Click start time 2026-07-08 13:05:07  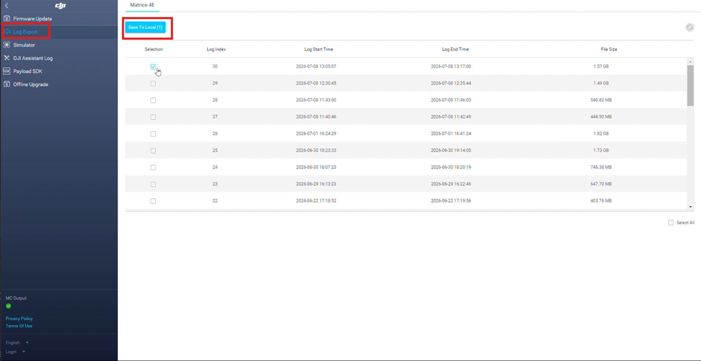pos(316,66)
